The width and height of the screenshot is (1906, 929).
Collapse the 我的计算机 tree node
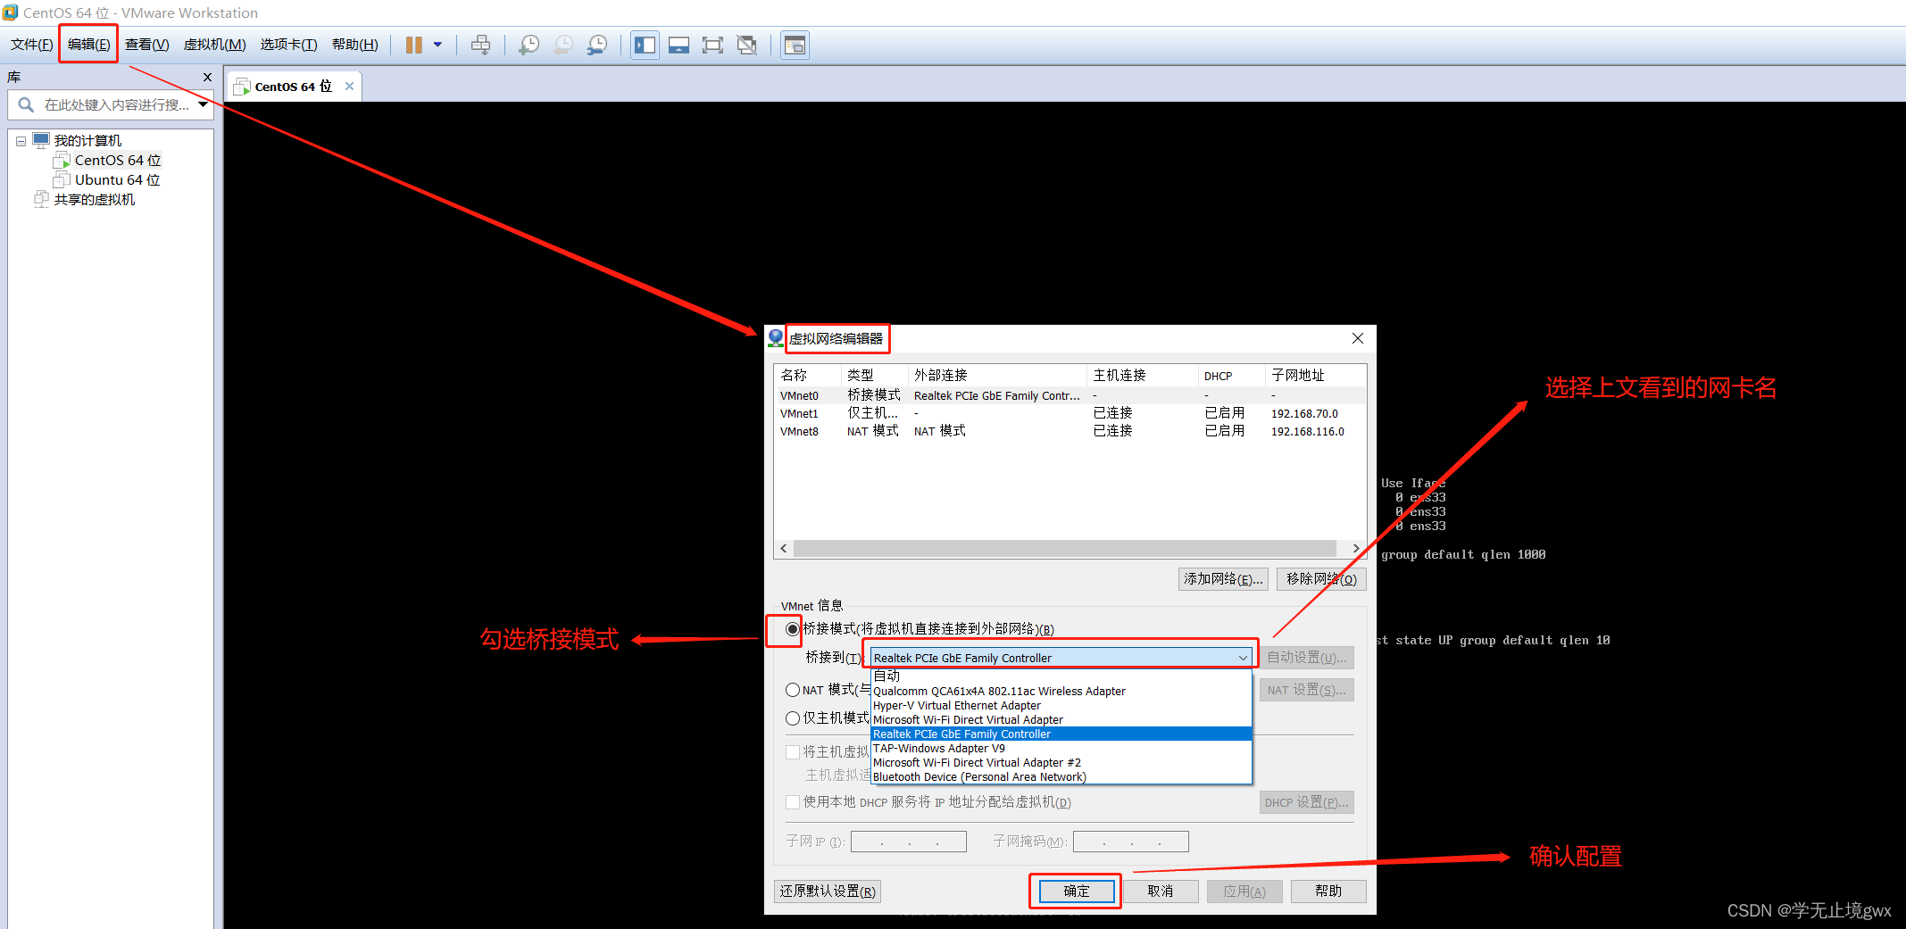tap(21, 141)
